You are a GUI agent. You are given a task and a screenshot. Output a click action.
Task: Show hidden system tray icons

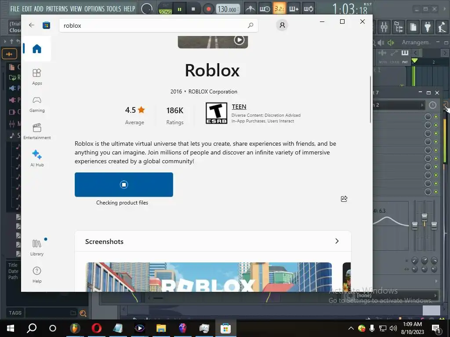click(x=351, y=328)
